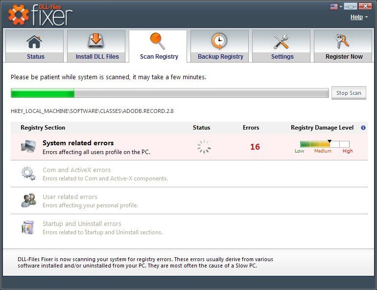Click the clock icon for Backup Registry
This screenshot has width=377, height=290.
[x=219, y=41]
